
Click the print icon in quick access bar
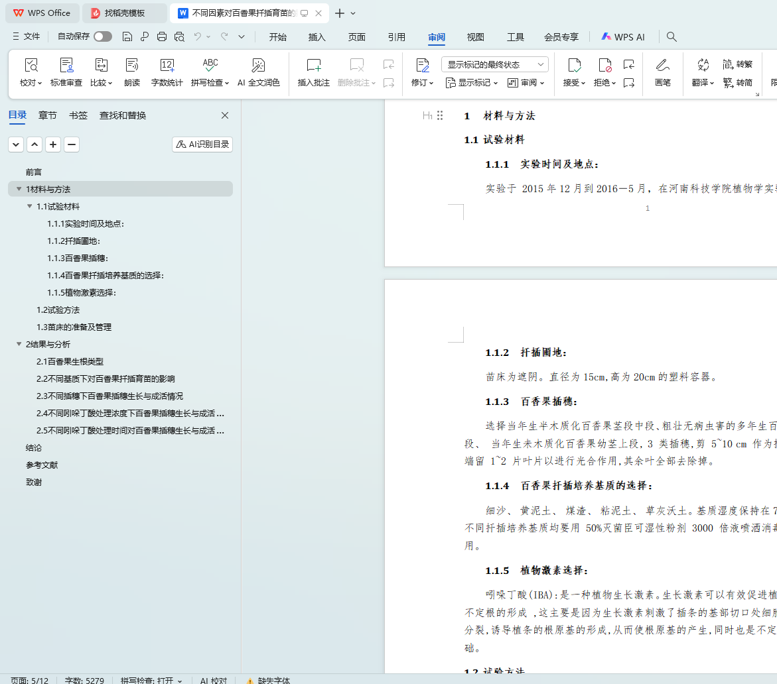162,37
